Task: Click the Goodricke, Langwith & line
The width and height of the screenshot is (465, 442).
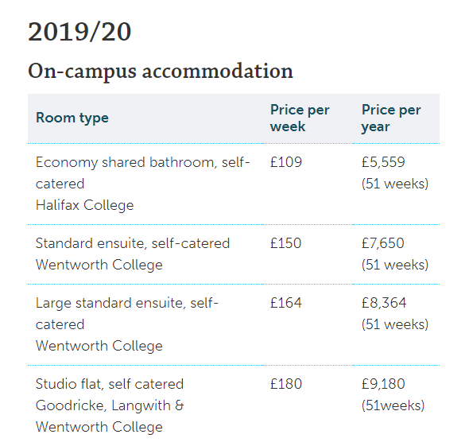Action: [110, 405]
